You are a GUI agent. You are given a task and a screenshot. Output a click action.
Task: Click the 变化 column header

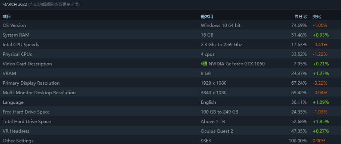pos(317,17)
